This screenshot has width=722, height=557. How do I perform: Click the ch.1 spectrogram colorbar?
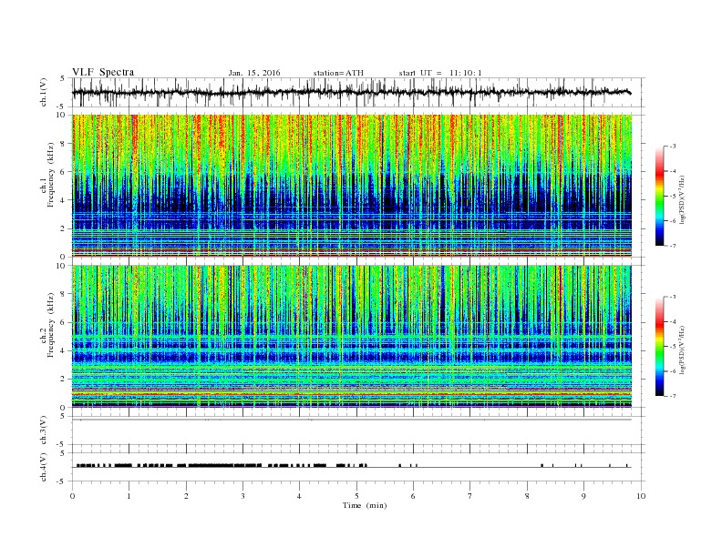click(659, 196)
